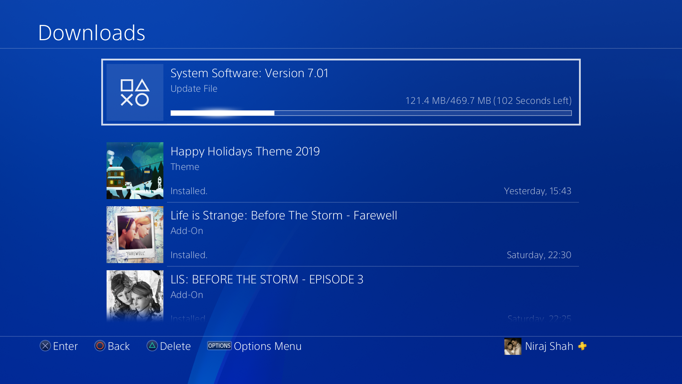Select the Episode 3 black-and-white thumbnail
Image resolution: width=682 pixels, height=384 pixels.
tap(135, 296)
